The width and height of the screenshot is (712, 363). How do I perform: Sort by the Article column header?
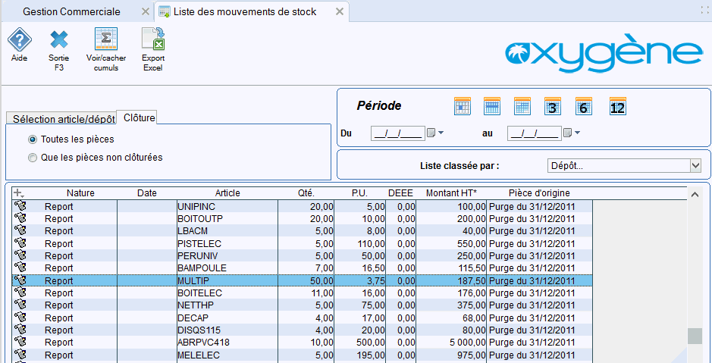227,192
